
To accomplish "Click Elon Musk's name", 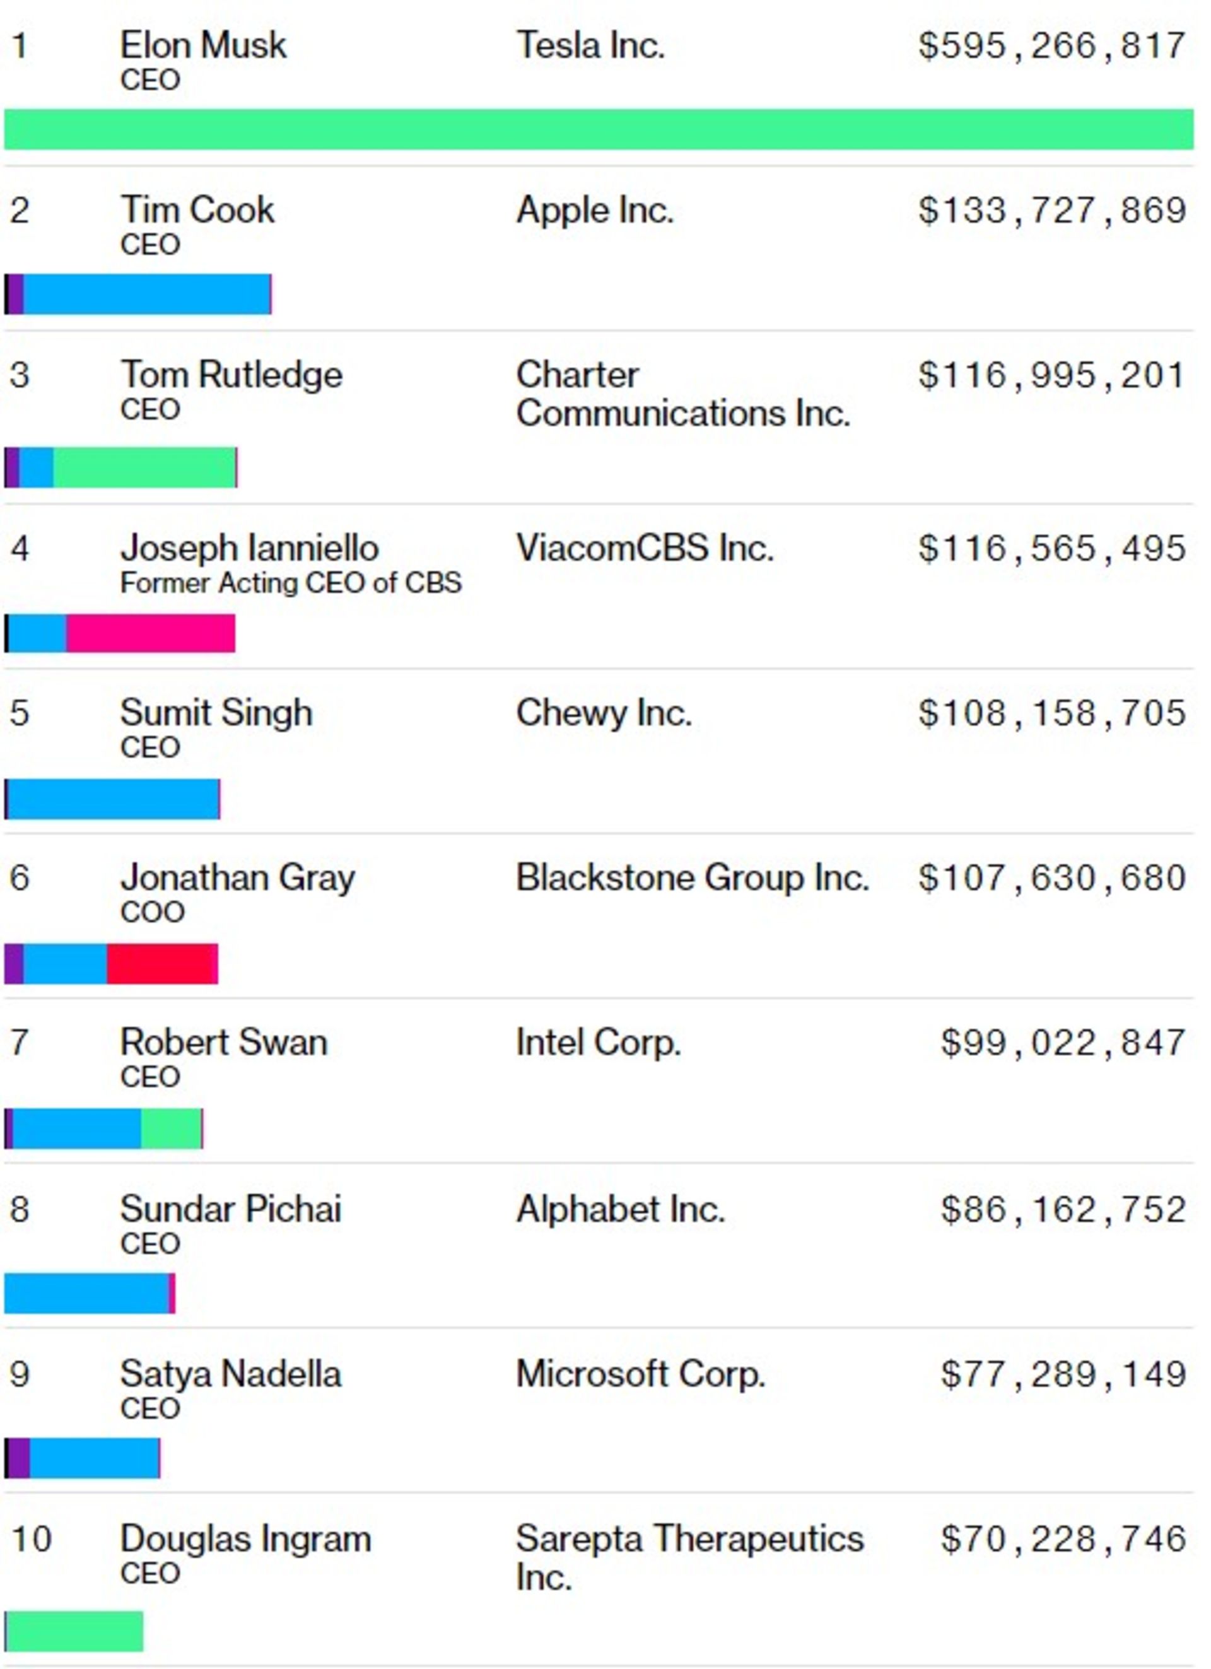I will (203, 45).
